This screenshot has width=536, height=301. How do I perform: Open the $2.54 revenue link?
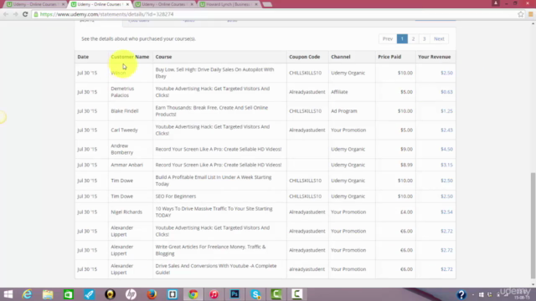(446, 212)
